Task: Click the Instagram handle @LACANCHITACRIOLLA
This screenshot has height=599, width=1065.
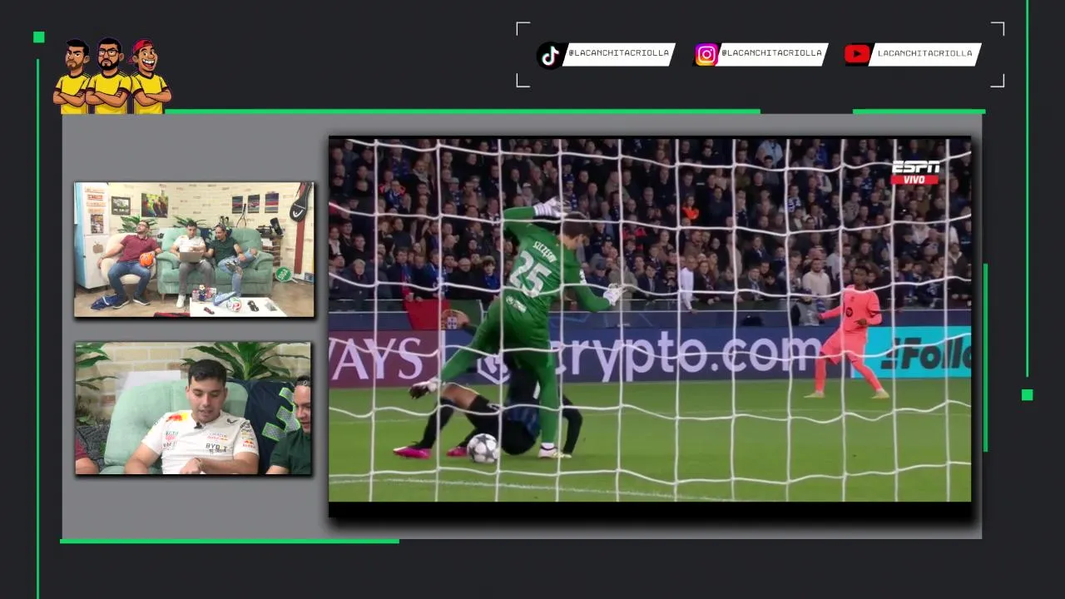Action: (x=771, y=53)
